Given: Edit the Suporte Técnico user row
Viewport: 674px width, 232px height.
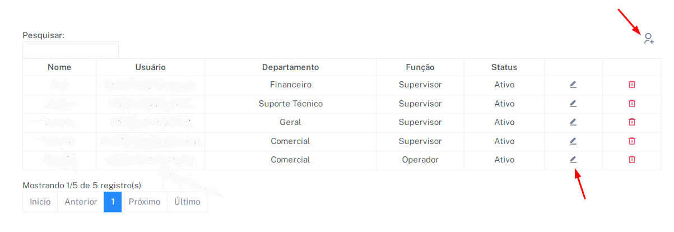Looking at the screenshot, I should click(573, 104).
